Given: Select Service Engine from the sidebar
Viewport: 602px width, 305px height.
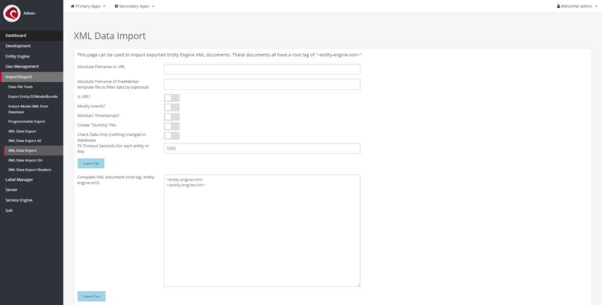Looking at the screenshot, I should 19,200.
